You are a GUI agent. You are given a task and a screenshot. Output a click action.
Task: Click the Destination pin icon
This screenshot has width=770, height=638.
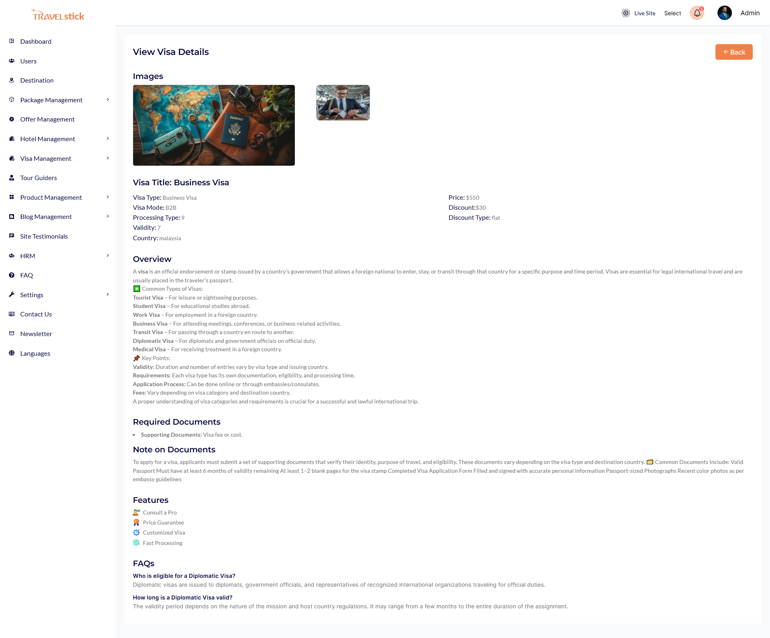click(x=12, y=80)
